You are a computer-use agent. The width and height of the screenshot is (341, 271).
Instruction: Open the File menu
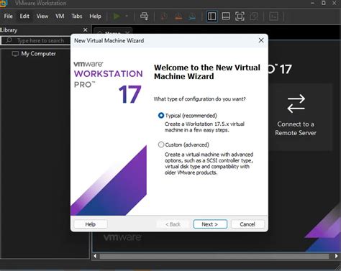8,17
